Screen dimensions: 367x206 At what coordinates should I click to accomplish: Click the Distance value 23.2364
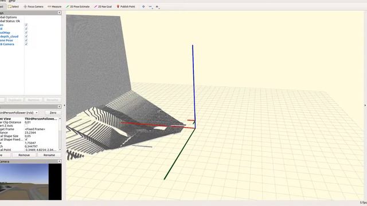pyautogui.click(x=30, y=133)
